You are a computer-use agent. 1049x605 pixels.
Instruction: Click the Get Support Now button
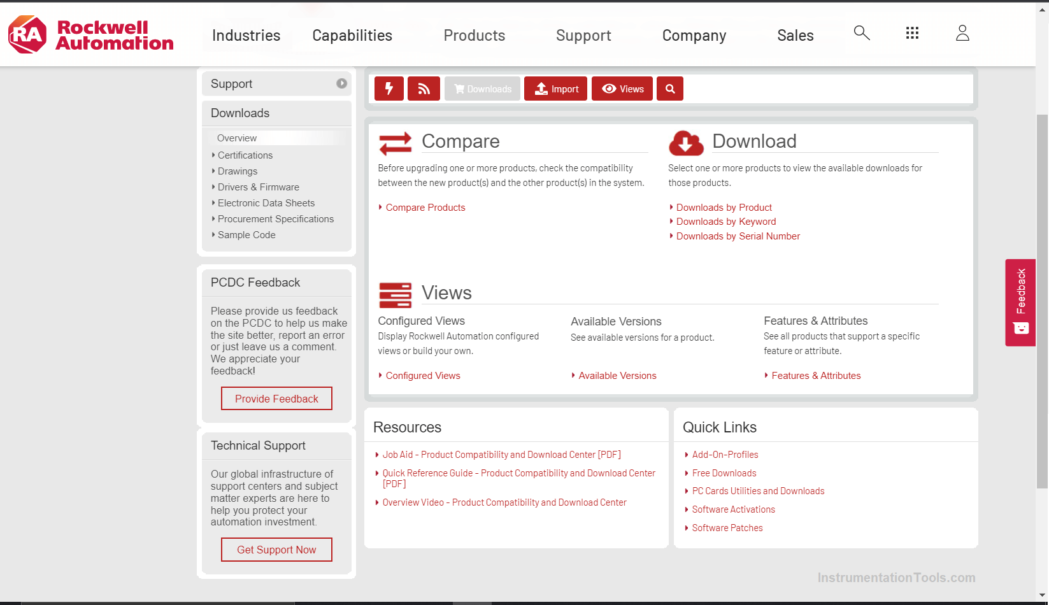(276, 550)
